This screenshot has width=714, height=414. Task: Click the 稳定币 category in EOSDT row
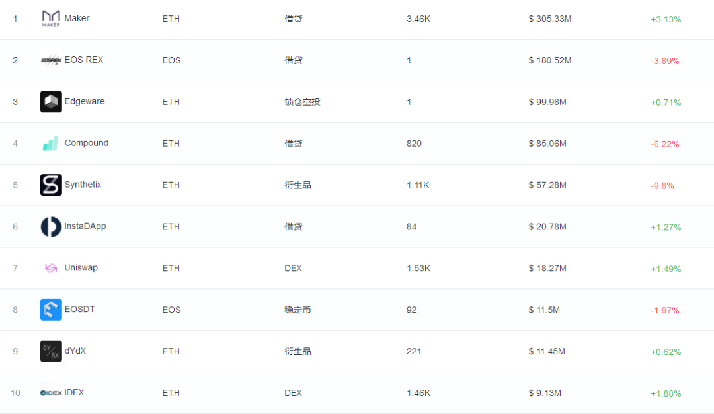point(297,310)
